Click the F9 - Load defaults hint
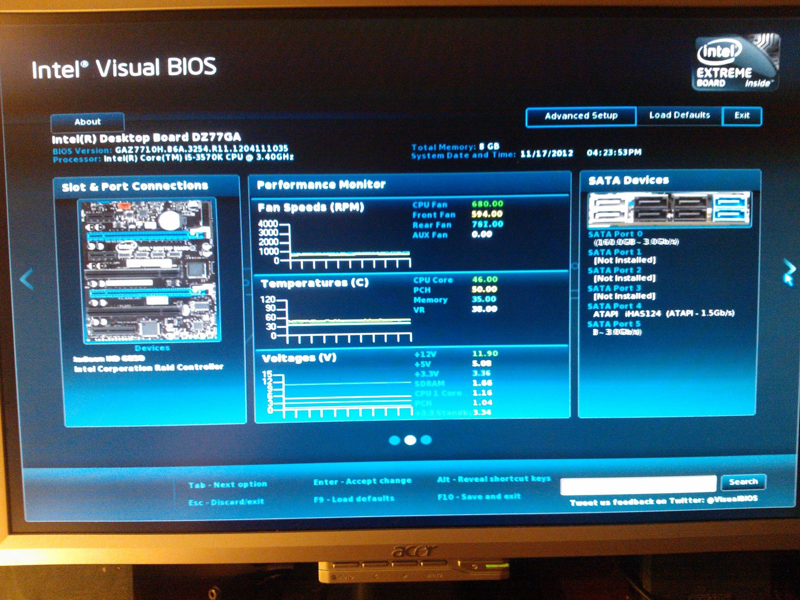800x600 pixels. click(353, 499)
